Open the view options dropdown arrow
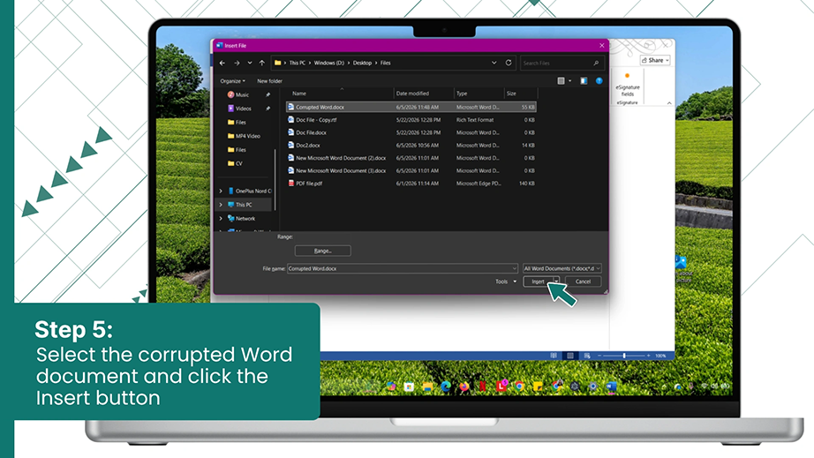 click(x=570, y=81)
